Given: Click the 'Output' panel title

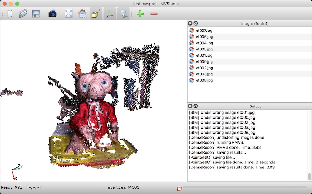Looking at the screenshot, I should click(255, 106).
